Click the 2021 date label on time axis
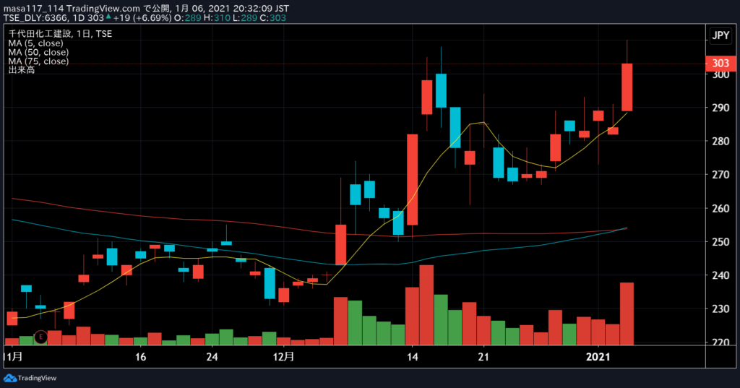The height and width of the screenshot is (388, 740). click(598, 356)
